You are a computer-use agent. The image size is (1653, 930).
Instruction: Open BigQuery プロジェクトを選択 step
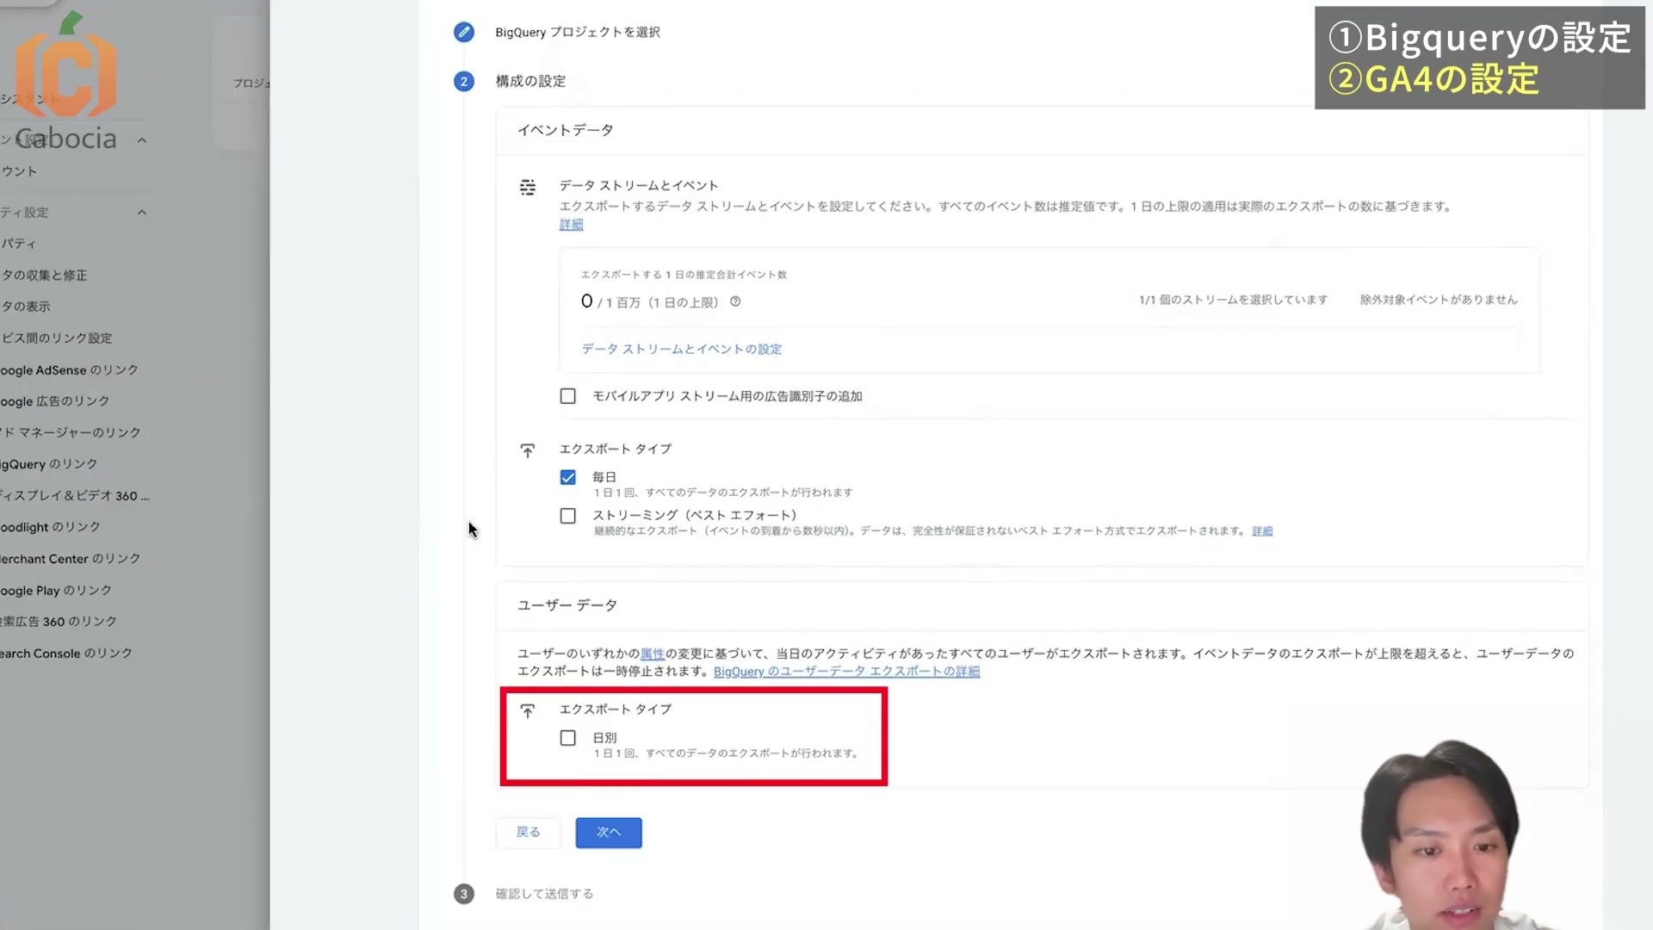click(x=578, y=32)
